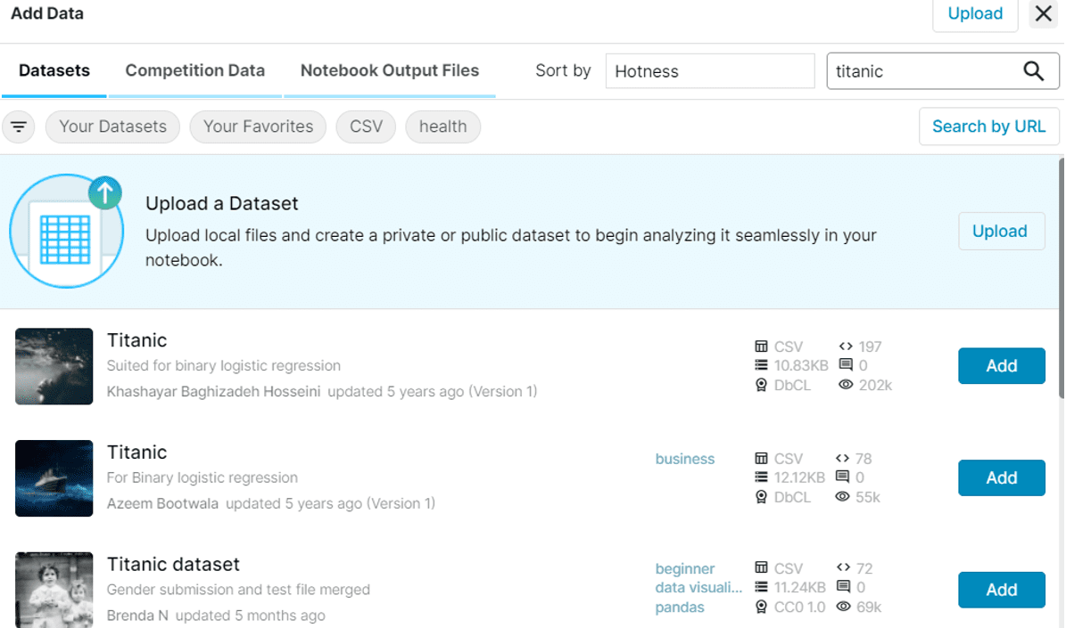Image resolution: width=1066 pixels, height=628 pixels.
Task: Click the business tag link
Action: pos(684,459)
